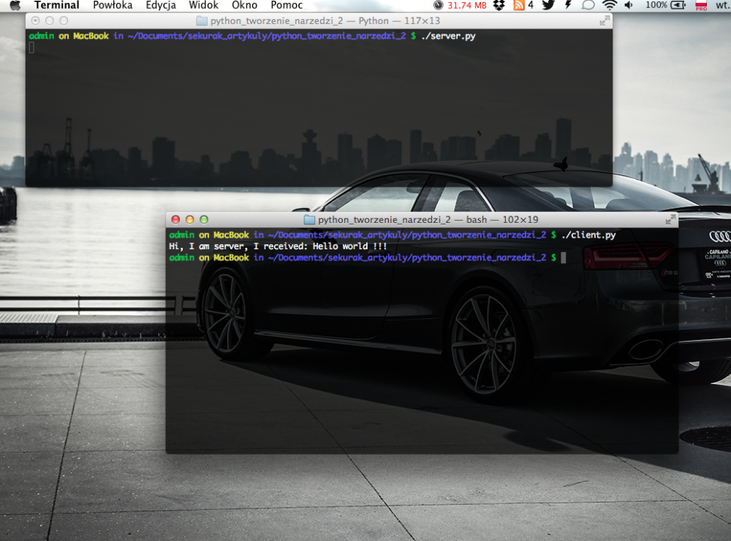Click folder icon in bash window title
Viewport: 731px width, 541px height.
309,219
